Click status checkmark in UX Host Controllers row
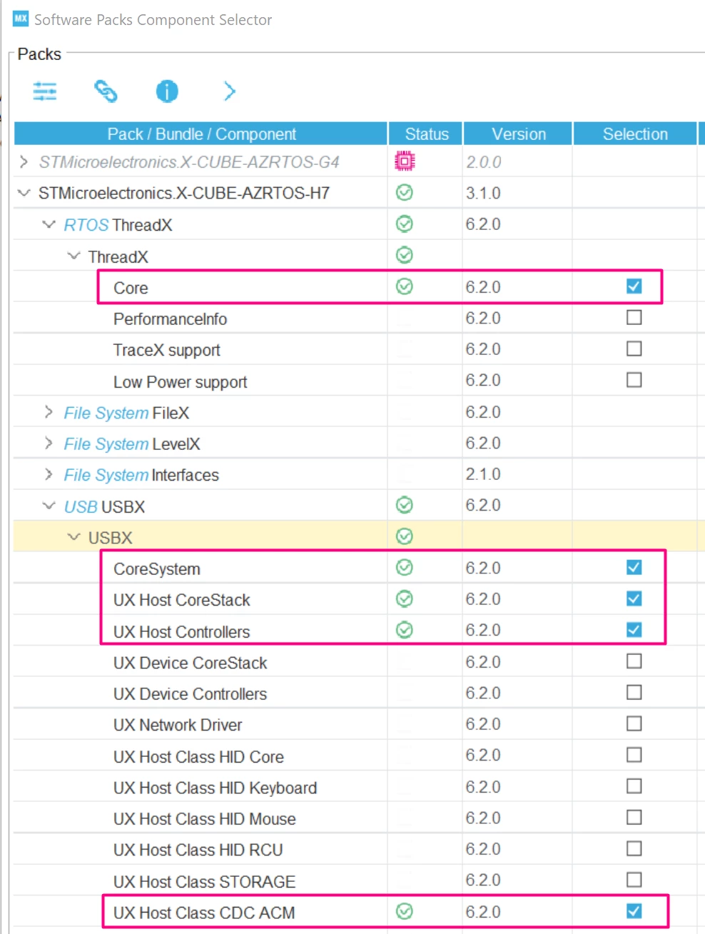Viewport: 705px width, 934px height. click(x=405, y=631)
